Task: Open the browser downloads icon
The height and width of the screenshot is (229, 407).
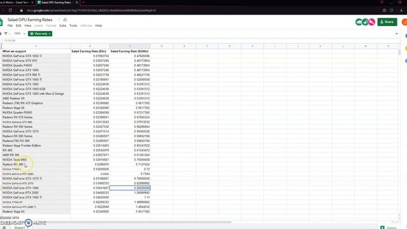Action: point(401,10)
